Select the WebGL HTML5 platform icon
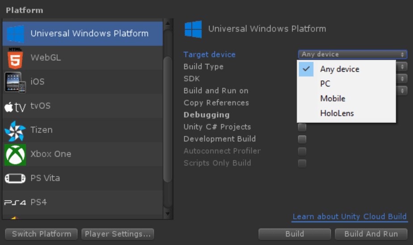Image resolution: width=413 pixels, height=245 pixels. [x=15, y=58]
